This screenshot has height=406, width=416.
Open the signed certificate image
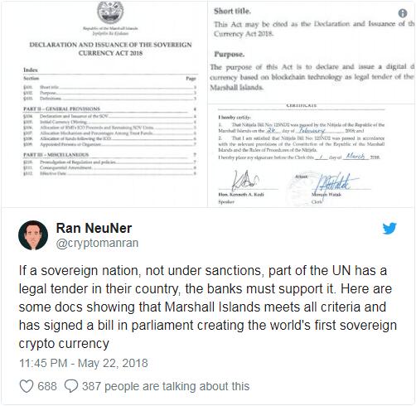(312, 156)
